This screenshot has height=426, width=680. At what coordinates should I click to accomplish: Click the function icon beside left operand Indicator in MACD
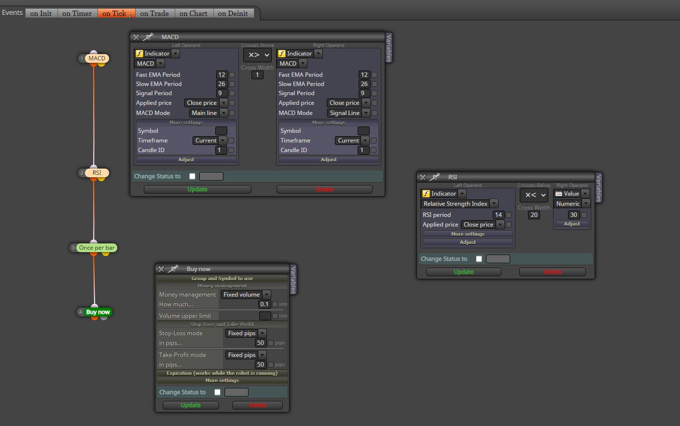click(139, 54)
